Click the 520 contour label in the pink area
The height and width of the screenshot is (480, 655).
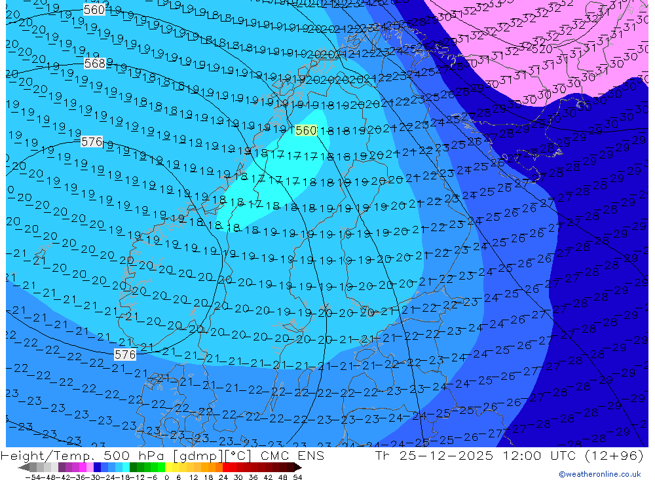point(542,49)
